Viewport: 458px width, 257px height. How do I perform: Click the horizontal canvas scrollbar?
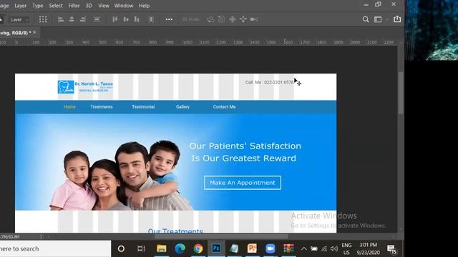click(x=221, y=236)
